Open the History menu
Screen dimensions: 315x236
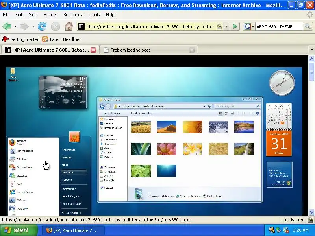point(50,15)
